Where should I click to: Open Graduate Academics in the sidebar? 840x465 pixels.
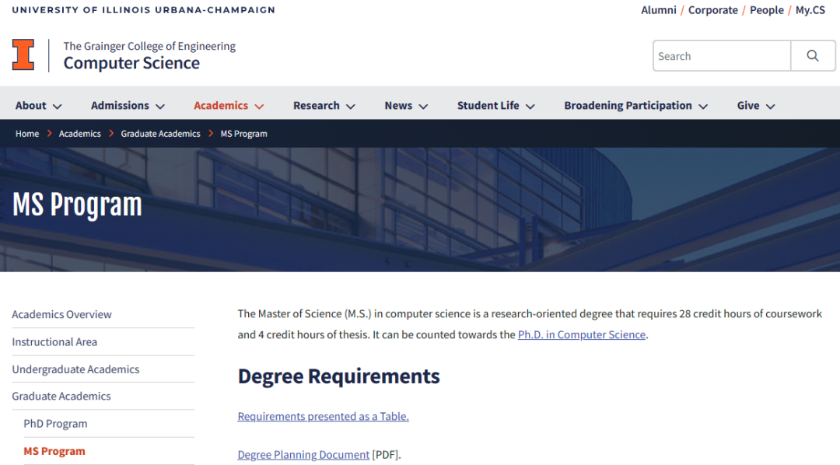(61, 396)
